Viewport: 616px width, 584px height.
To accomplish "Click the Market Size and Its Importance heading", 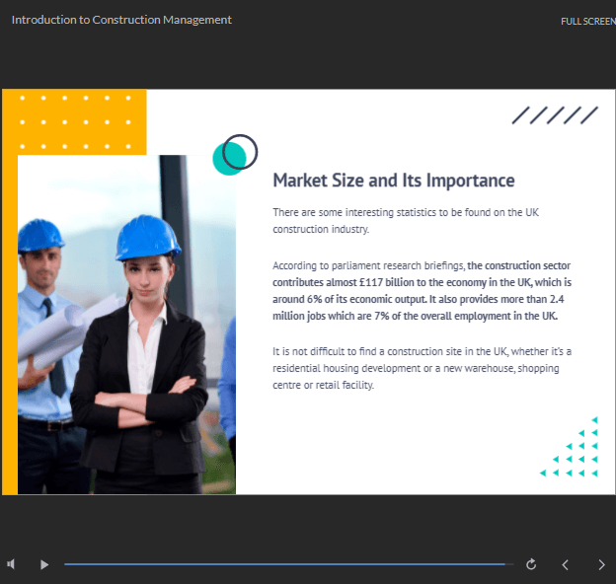I will coord(394,181).
